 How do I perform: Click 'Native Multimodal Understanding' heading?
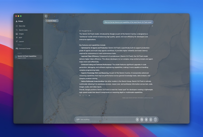click(93, 81)
